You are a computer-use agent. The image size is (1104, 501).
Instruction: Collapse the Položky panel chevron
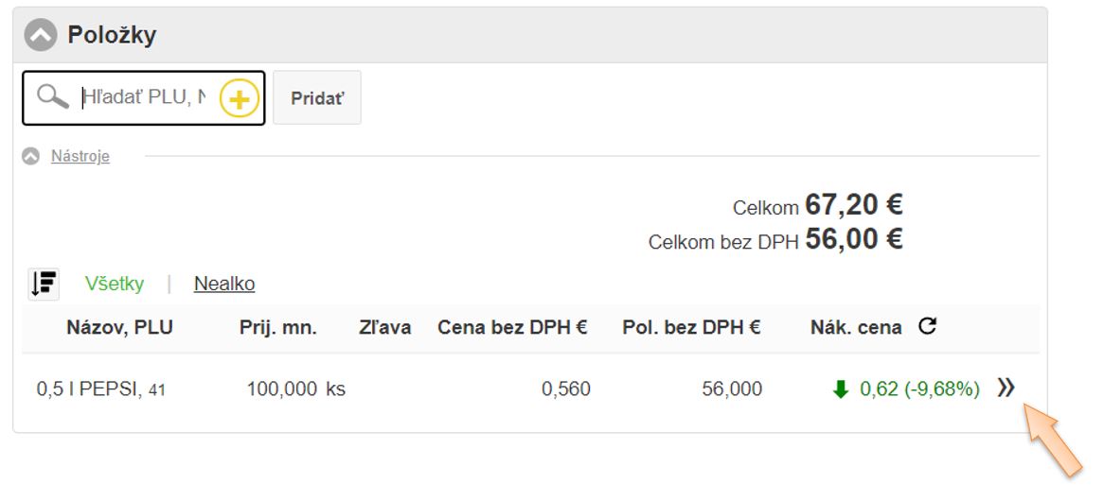tap(41, 36)
